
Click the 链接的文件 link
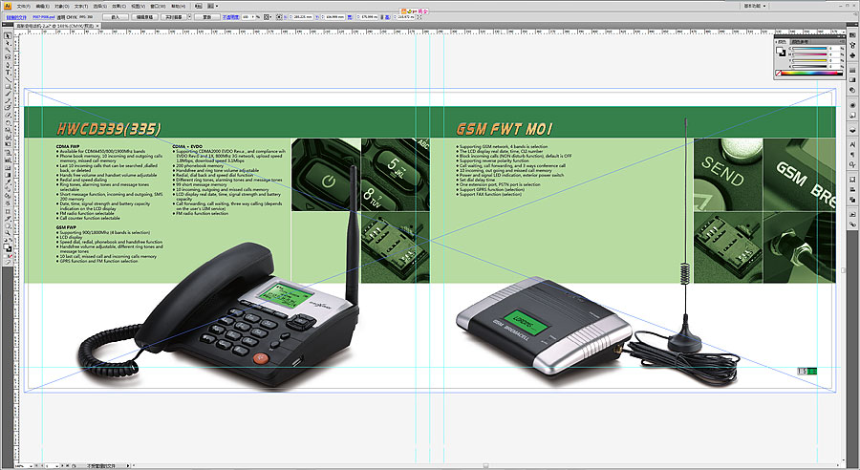pos(16,17)
